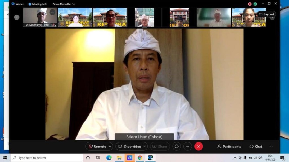Click the taskbar search box
289x162 pixels.
47,158
